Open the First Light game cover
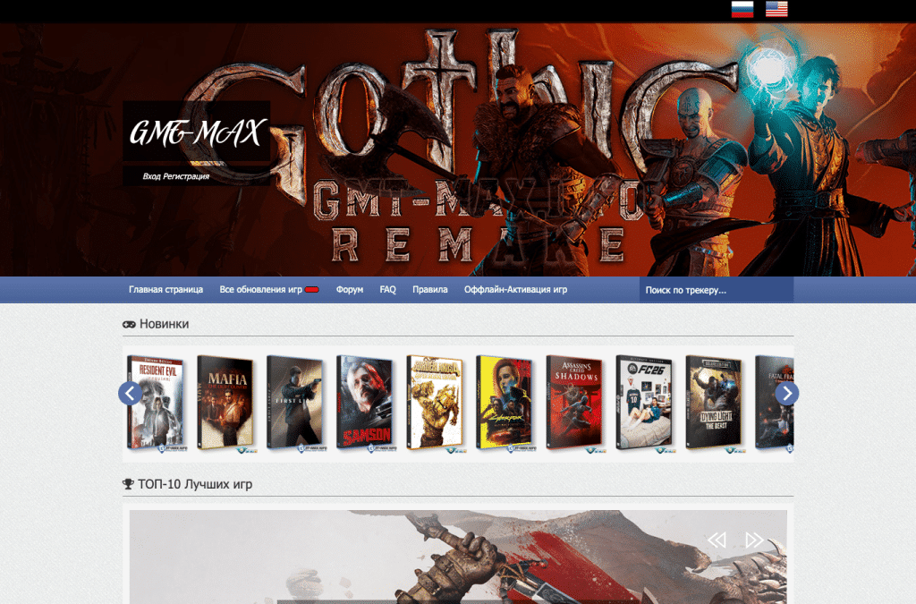This screenshot has height=604, width=916. [x=296, y=403]
